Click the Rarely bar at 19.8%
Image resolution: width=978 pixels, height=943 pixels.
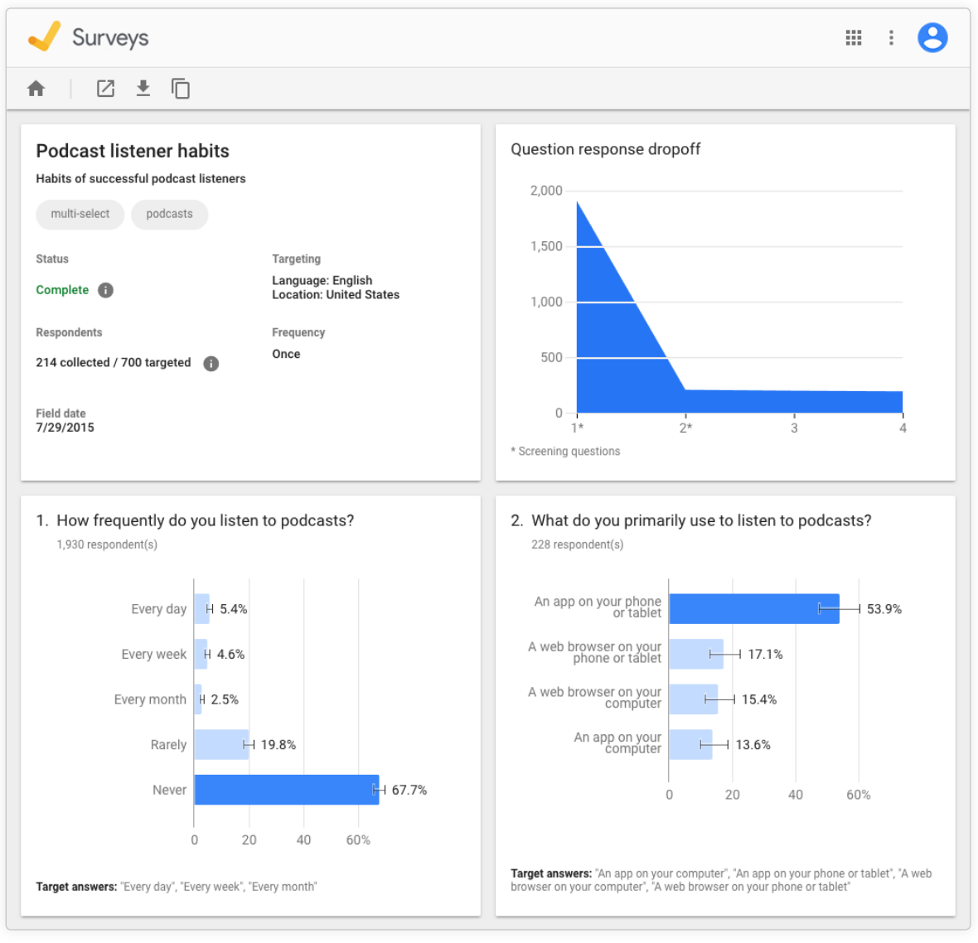point(220,745)
